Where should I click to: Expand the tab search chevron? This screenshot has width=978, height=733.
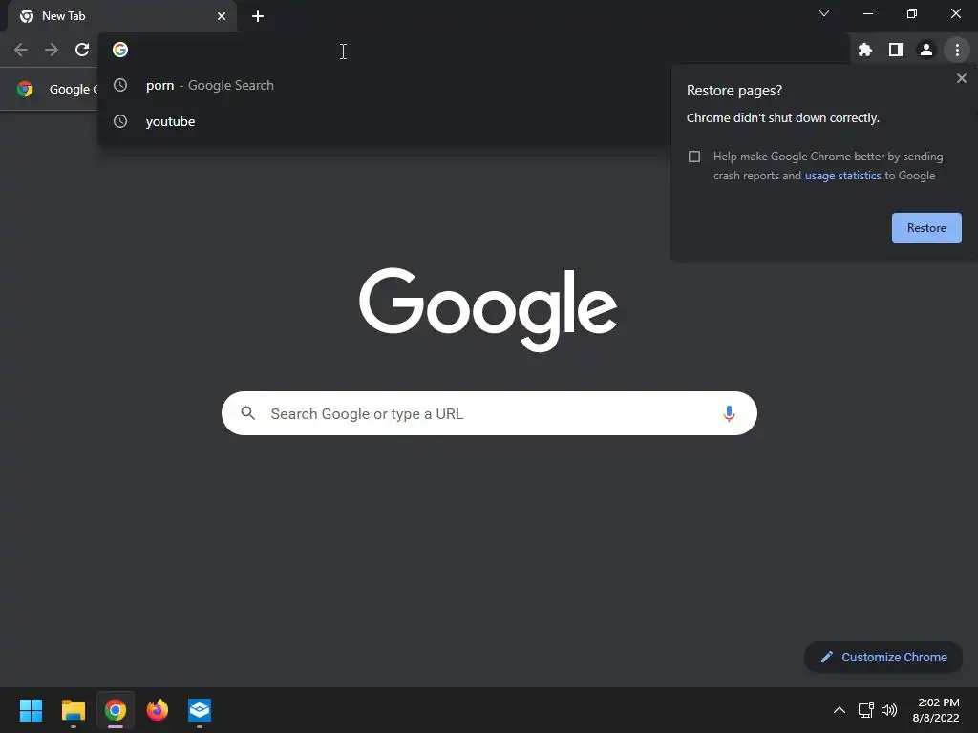[824, 13]
